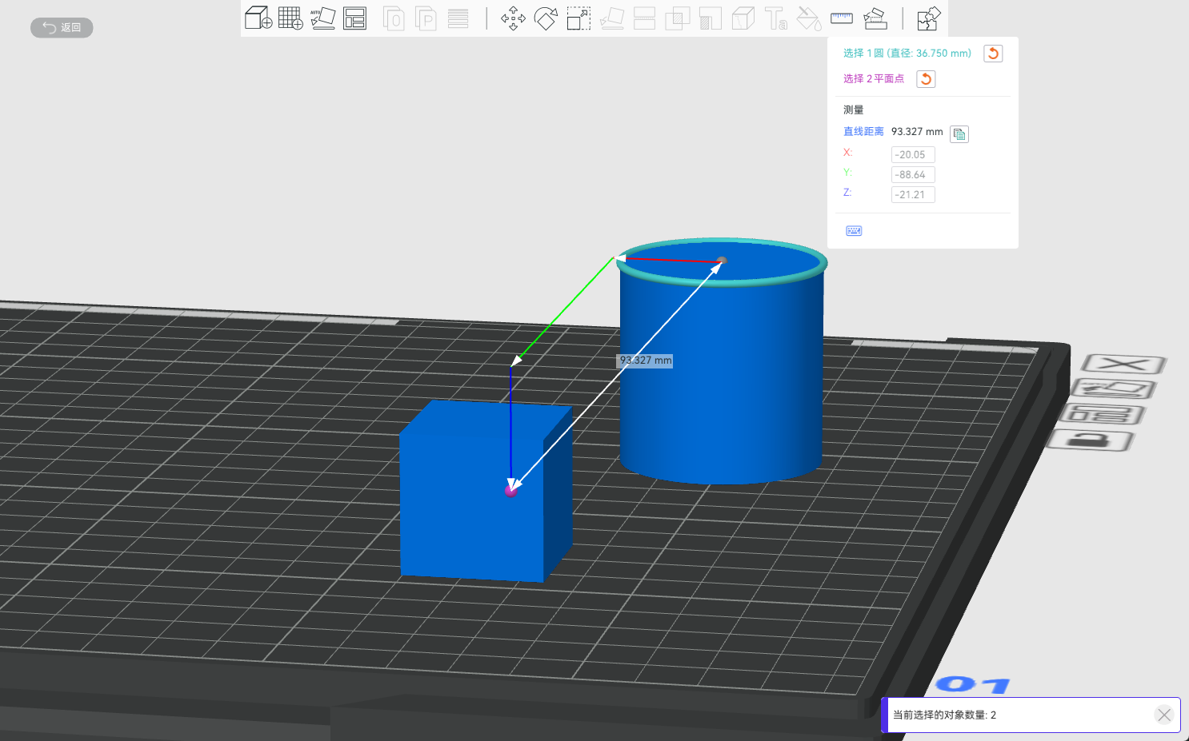Image resolution: width=1189 pixels, height=741 pixels.
Task: Click the Z distance input field
Action: click(913, 195)
